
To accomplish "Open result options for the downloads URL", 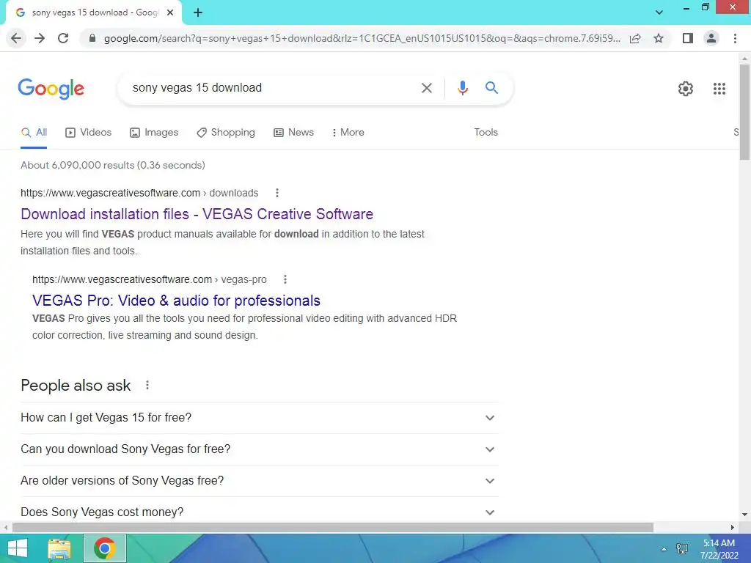I will [276, 193].
